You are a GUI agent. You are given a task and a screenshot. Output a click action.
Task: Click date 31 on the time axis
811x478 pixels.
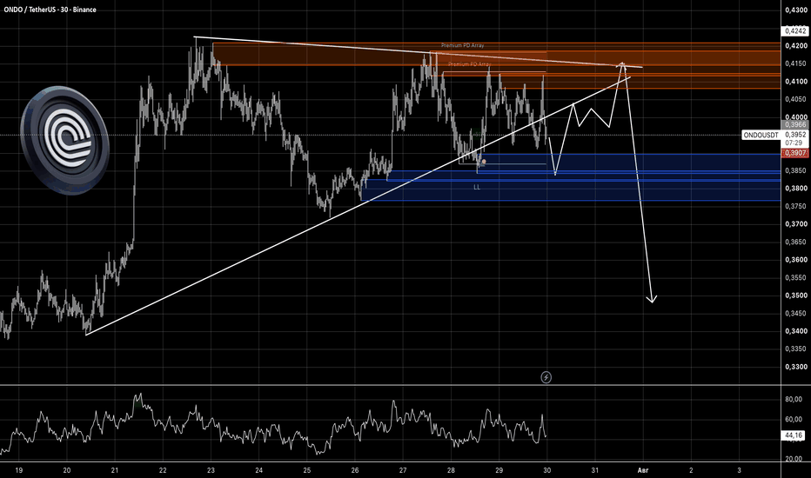[595, 470]
